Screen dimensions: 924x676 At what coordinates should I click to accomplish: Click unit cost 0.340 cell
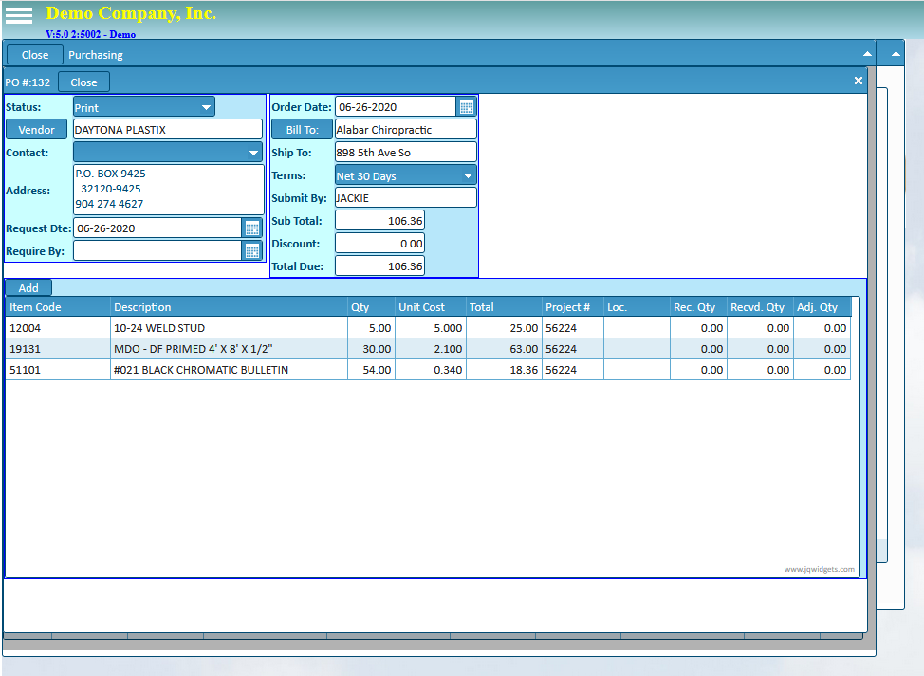pyautogui.click(x=430, y=370)
